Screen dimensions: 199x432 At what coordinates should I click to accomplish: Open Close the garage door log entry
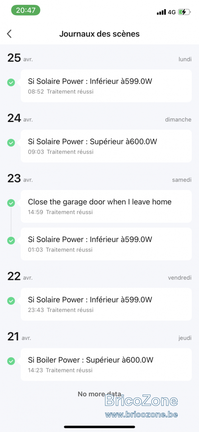tap(106, 206)
